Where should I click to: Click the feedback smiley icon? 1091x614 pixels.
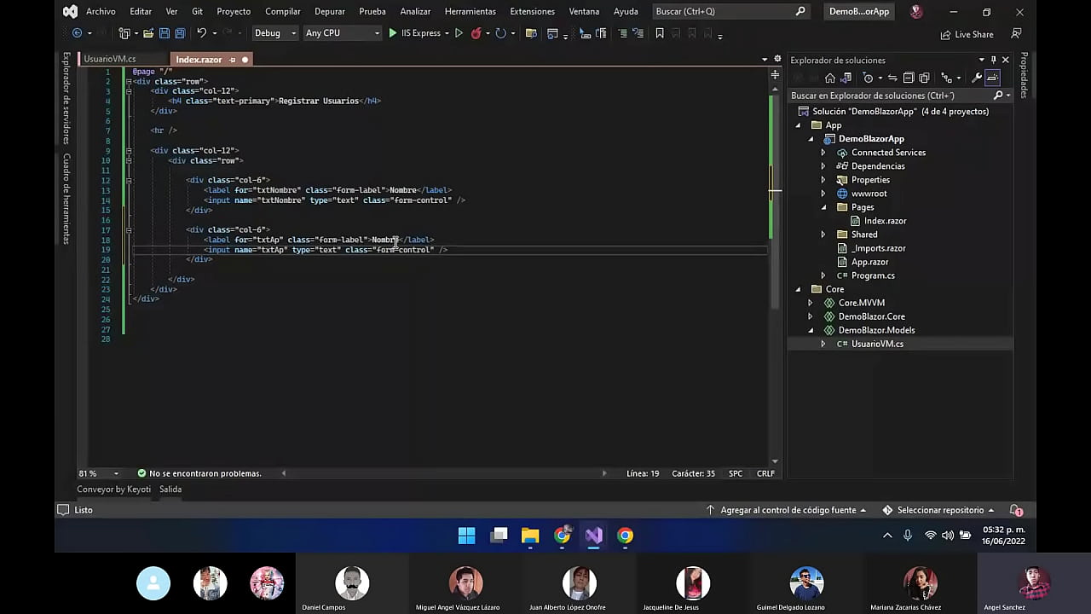pos(915,12)
